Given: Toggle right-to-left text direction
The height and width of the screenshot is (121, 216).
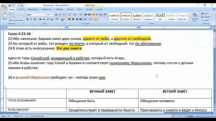Looking at the screenshot, I should coord(97,15).
